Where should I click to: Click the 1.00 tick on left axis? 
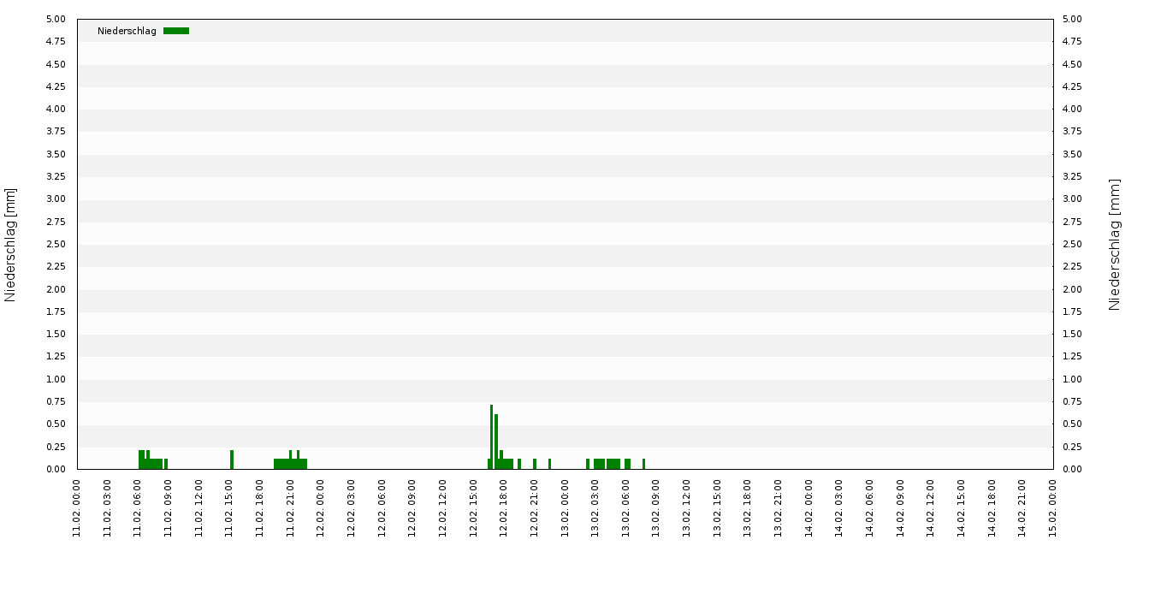click(56, 379)
